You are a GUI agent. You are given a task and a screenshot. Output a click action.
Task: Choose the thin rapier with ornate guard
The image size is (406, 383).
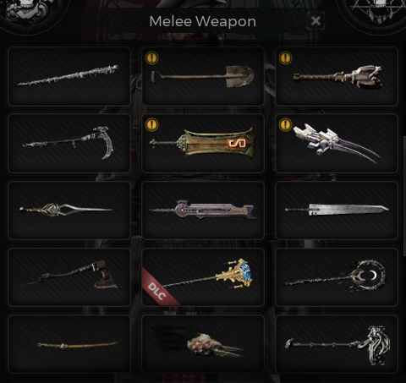coord(69,211)
